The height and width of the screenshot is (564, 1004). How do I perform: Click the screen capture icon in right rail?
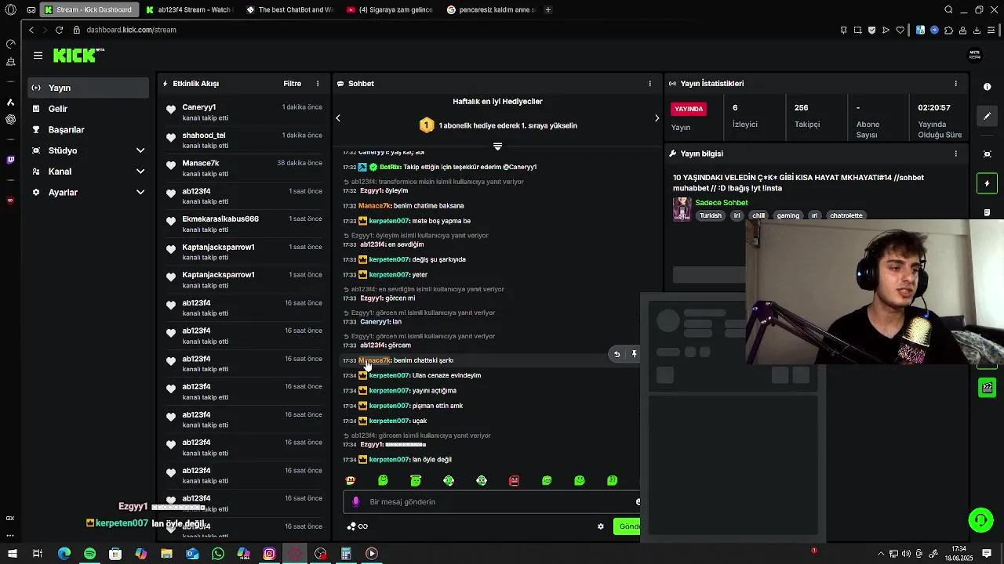coord(988,154)
